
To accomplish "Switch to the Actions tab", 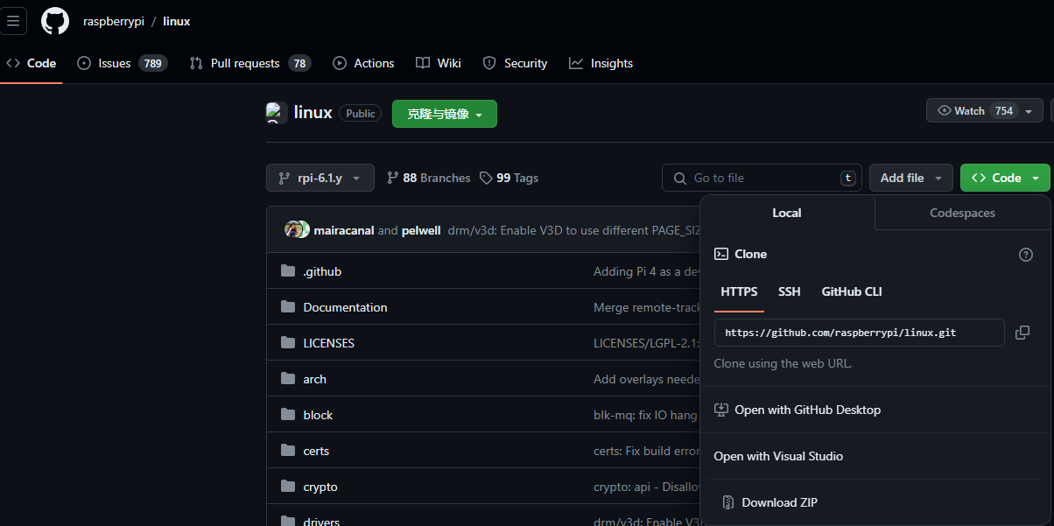I will coord(363,63).
